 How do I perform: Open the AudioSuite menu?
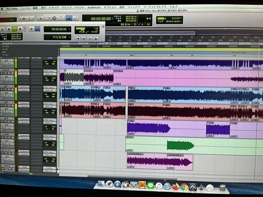click(94, 7)
